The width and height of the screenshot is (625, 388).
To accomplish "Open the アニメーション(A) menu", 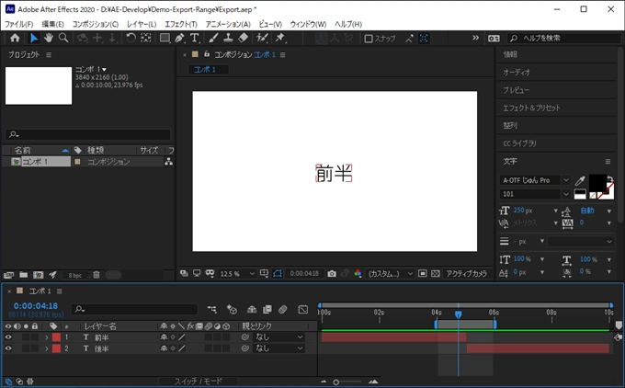I will click(228, 24).
